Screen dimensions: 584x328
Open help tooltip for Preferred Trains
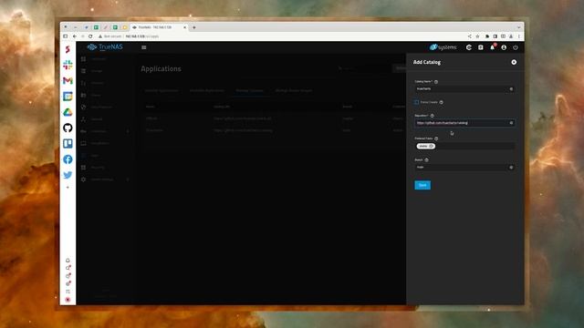pos(436,138)
